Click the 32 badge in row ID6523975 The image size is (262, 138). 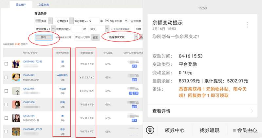[131, 93]
